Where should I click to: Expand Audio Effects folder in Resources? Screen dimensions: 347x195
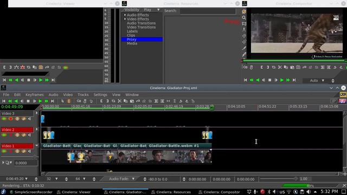click(125, 15)
